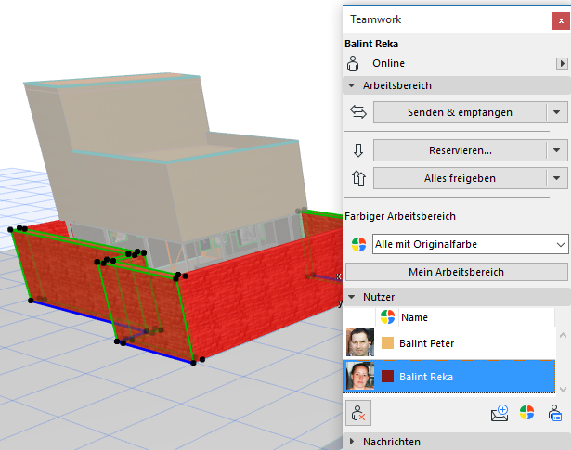The image size is (571, 450).
Task: Open Alle mit Originalfarbe combo box
Action: (x=470, y=244)
